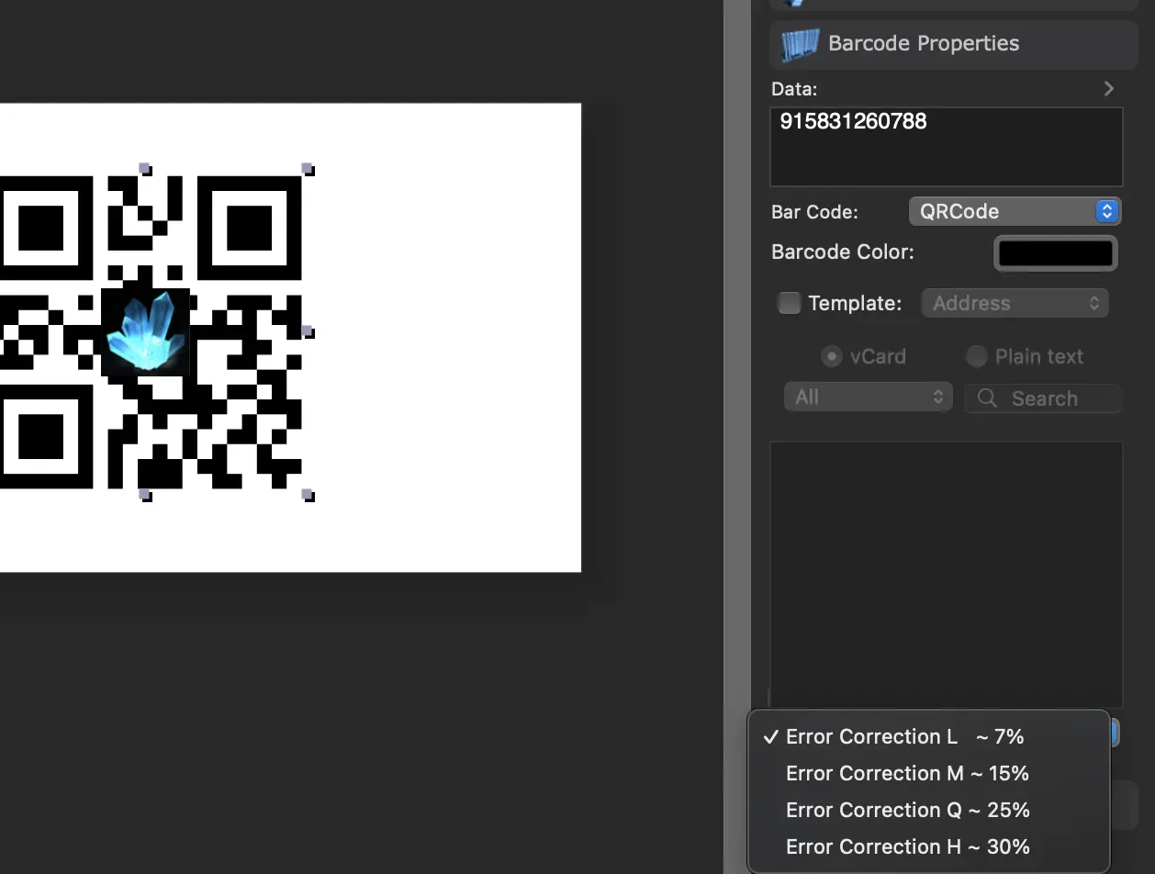The image size is (1155, 874).
Task: Select Error Correction Q ~ 25%
Action: (x=907, y=810)
